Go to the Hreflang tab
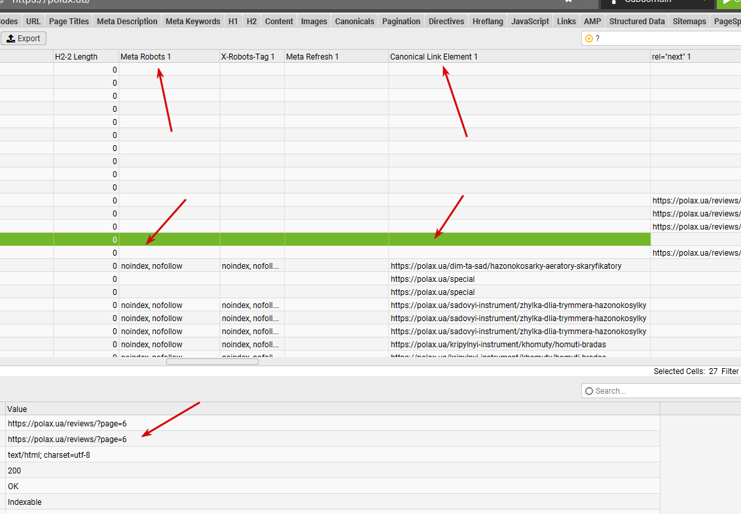The width and height of the screenshot is (741, 514). pyautogui.click(x=488, y=21)
